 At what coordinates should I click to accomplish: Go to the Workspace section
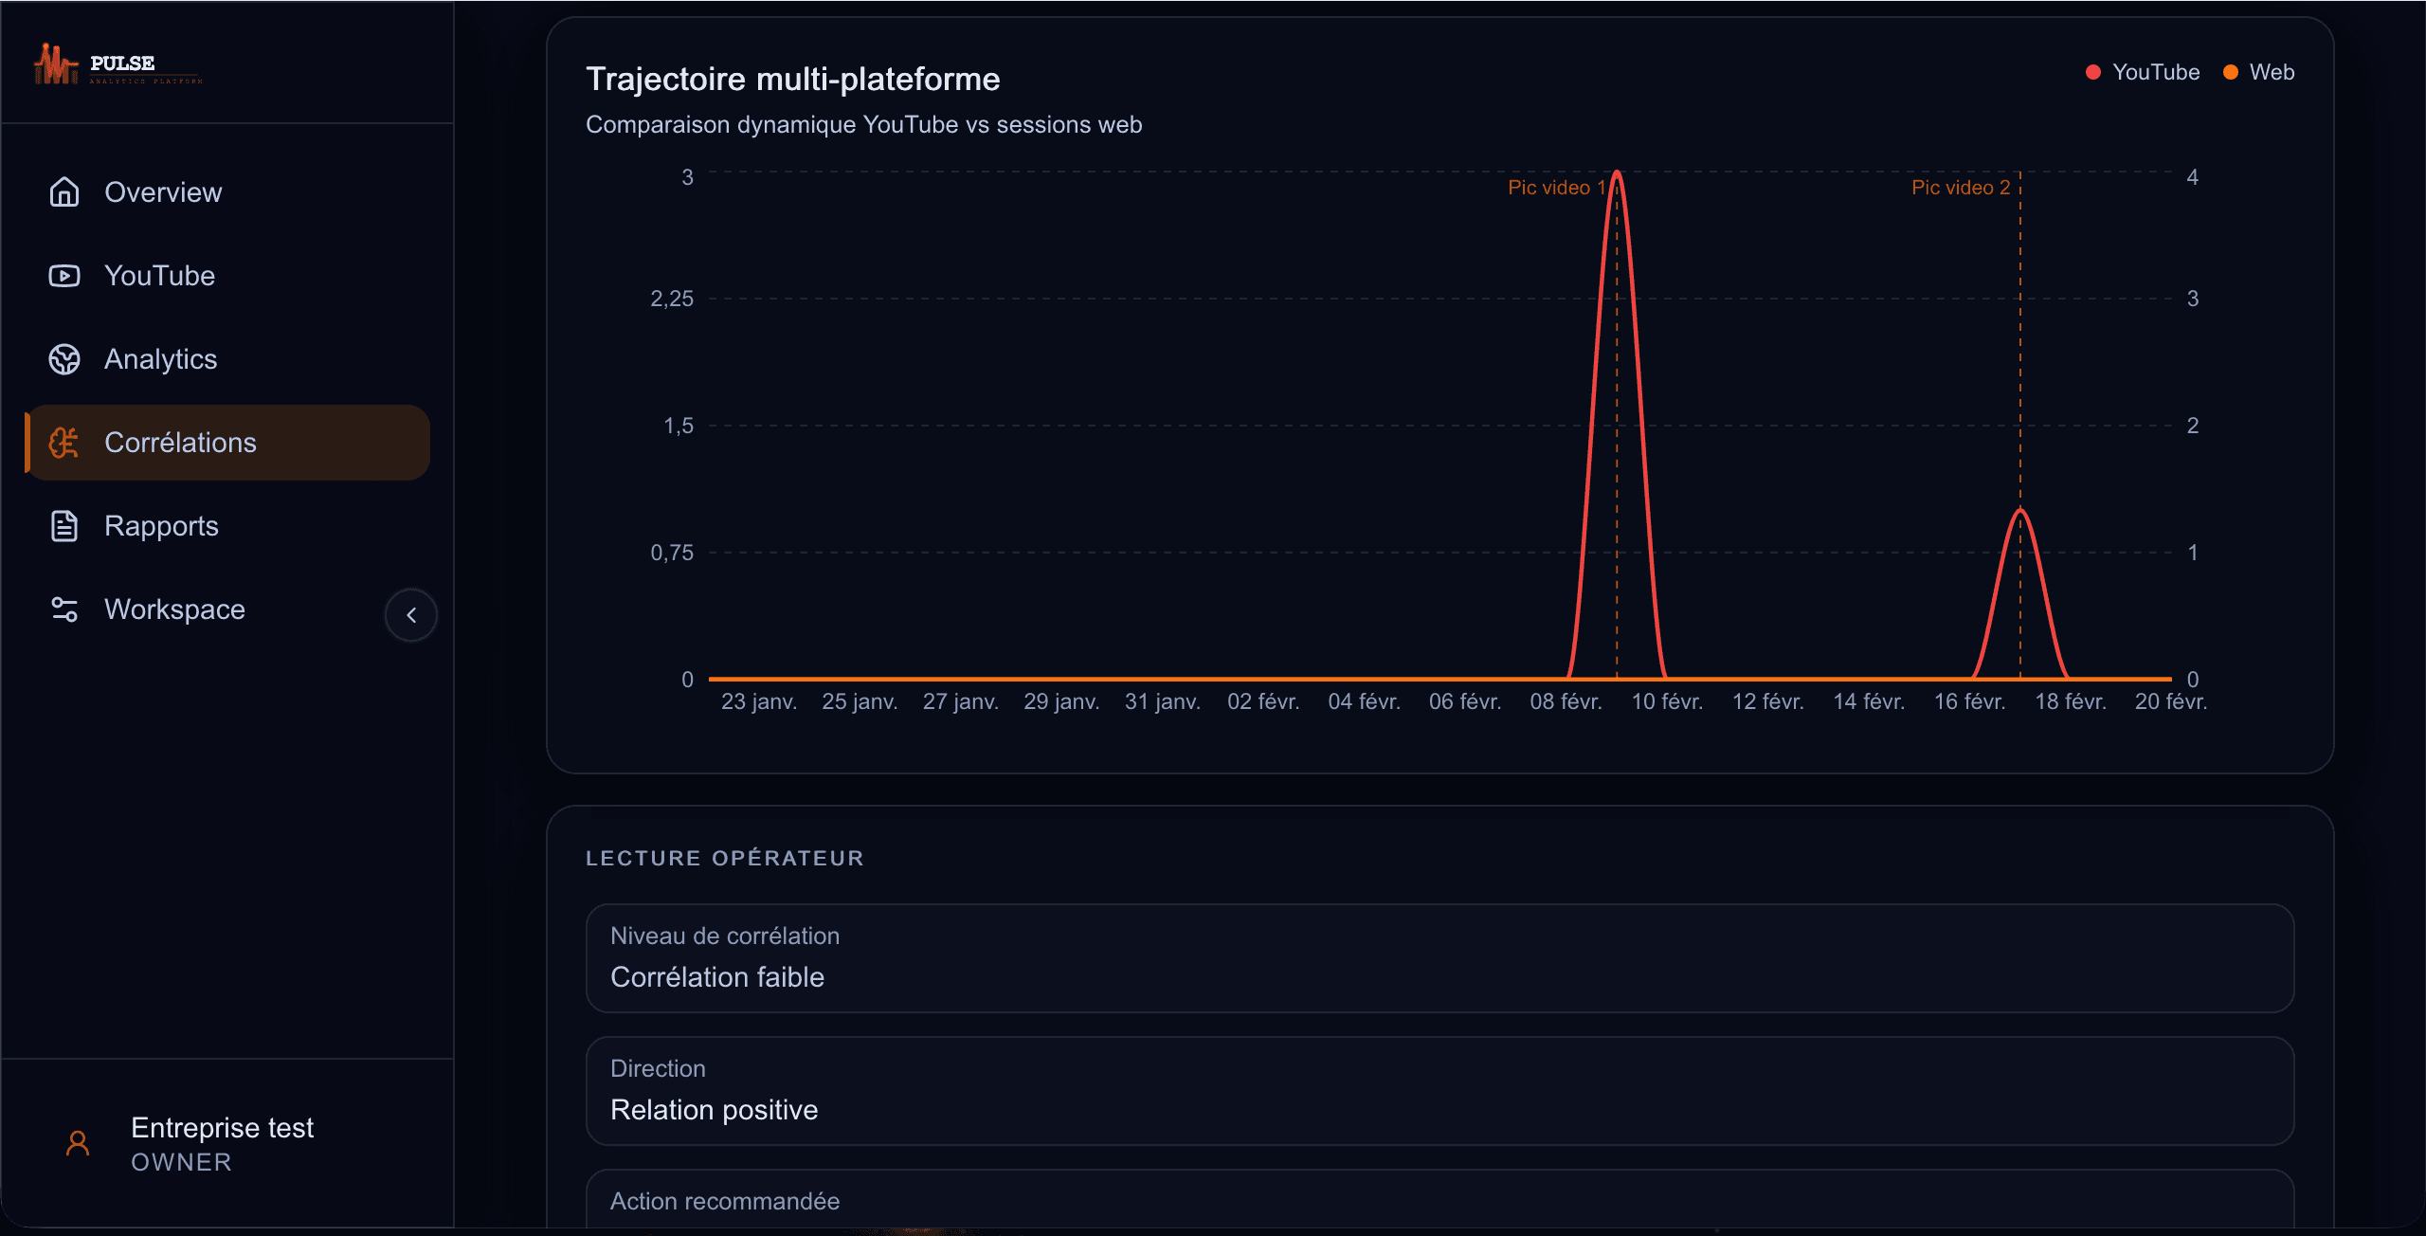(x=174, y=609)
